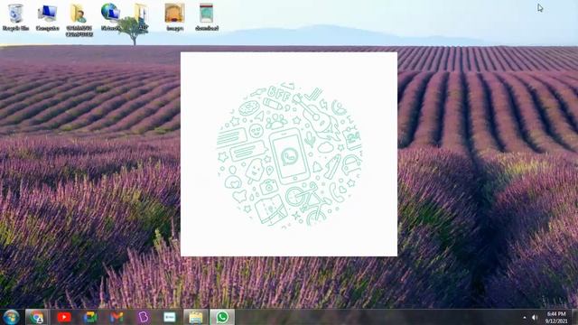The image size is (578, 325).
Task: Switch to Google Chrome in the taskbar
Action: click(36, 317)
